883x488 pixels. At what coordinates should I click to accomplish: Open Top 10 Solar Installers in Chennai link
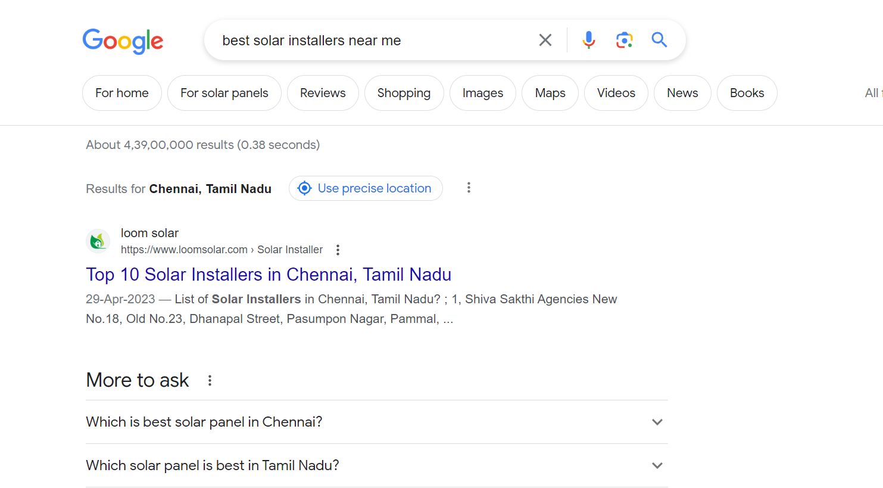[269, 274]
